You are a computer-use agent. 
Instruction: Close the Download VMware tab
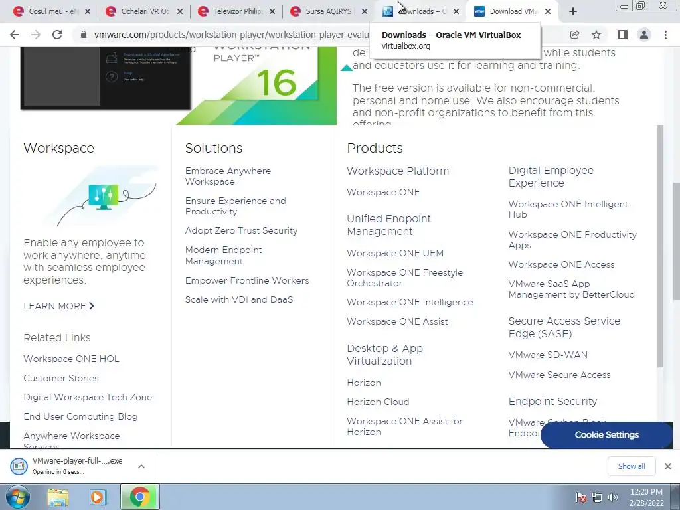(x=548, y=11)
